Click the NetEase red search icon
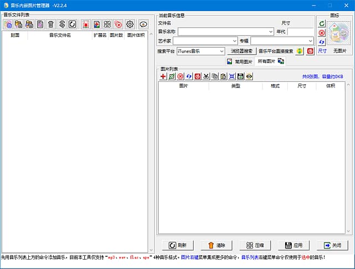Screen dimensions: 355x269 click(x=310, y=51)
